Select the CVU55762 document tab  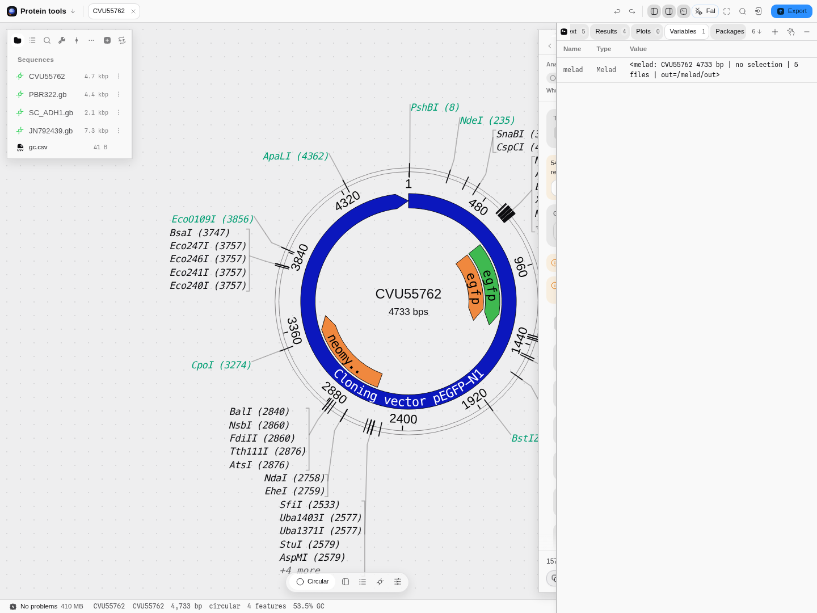tap(113, 11)
